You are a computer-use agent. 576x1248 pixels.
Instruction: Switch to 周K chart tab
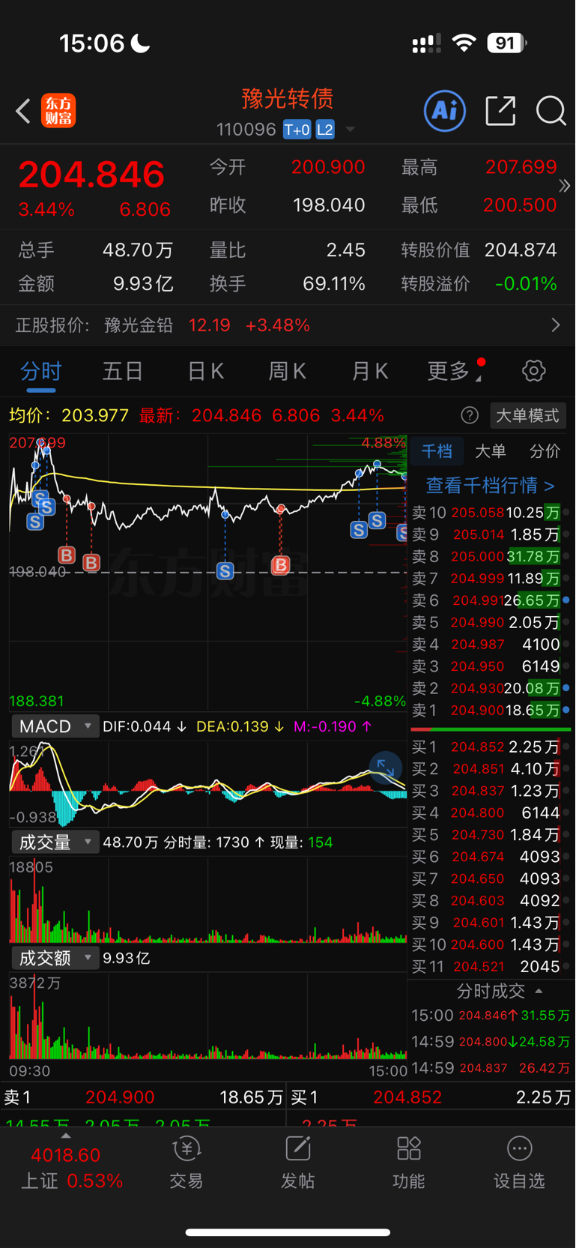pos(288,370)
